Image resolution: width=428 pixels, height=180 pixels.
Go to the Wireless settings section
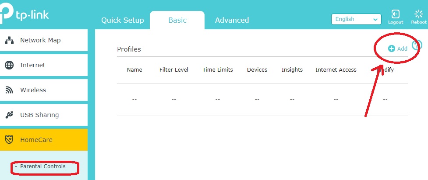[33, 90]
